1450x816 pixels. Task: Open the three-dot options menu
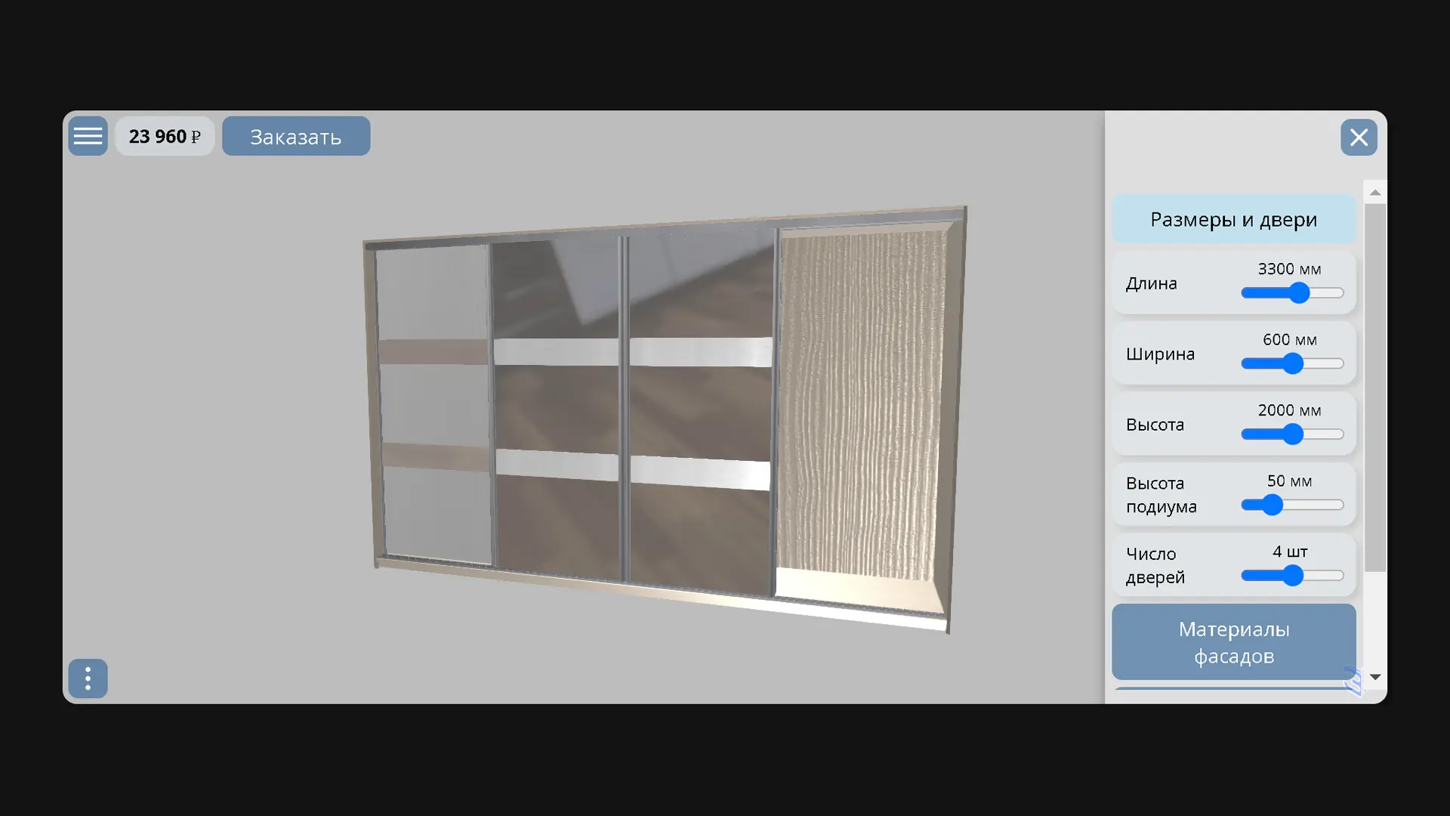click(x=88, y=678)
